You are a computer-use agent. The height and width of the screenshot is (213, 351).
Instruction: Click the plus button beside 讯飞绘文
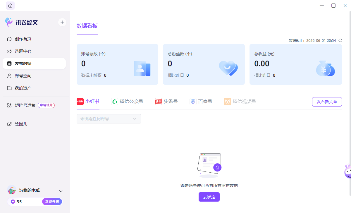62,22
